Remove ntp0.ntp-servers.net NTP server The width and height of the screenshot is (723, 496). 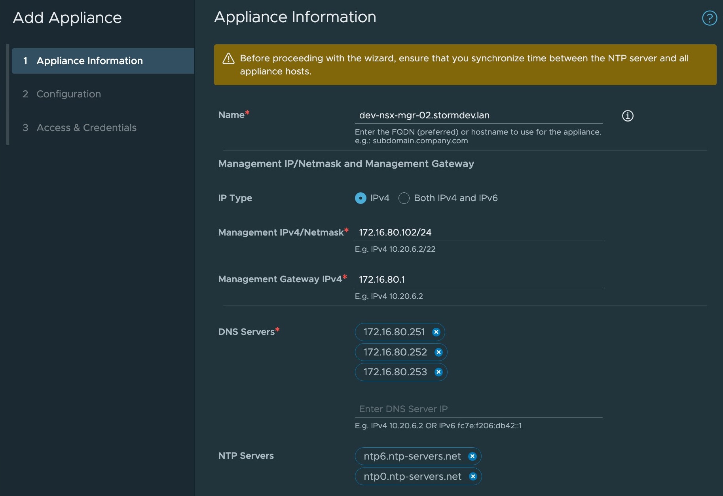coord(473,477)
